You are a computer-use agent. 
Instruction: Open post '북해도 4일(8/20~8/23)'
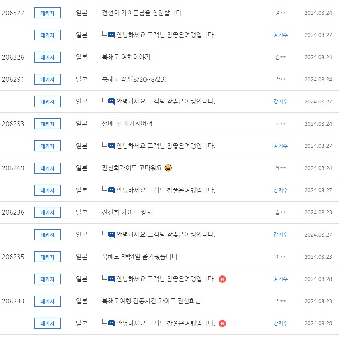pos(134,79)
